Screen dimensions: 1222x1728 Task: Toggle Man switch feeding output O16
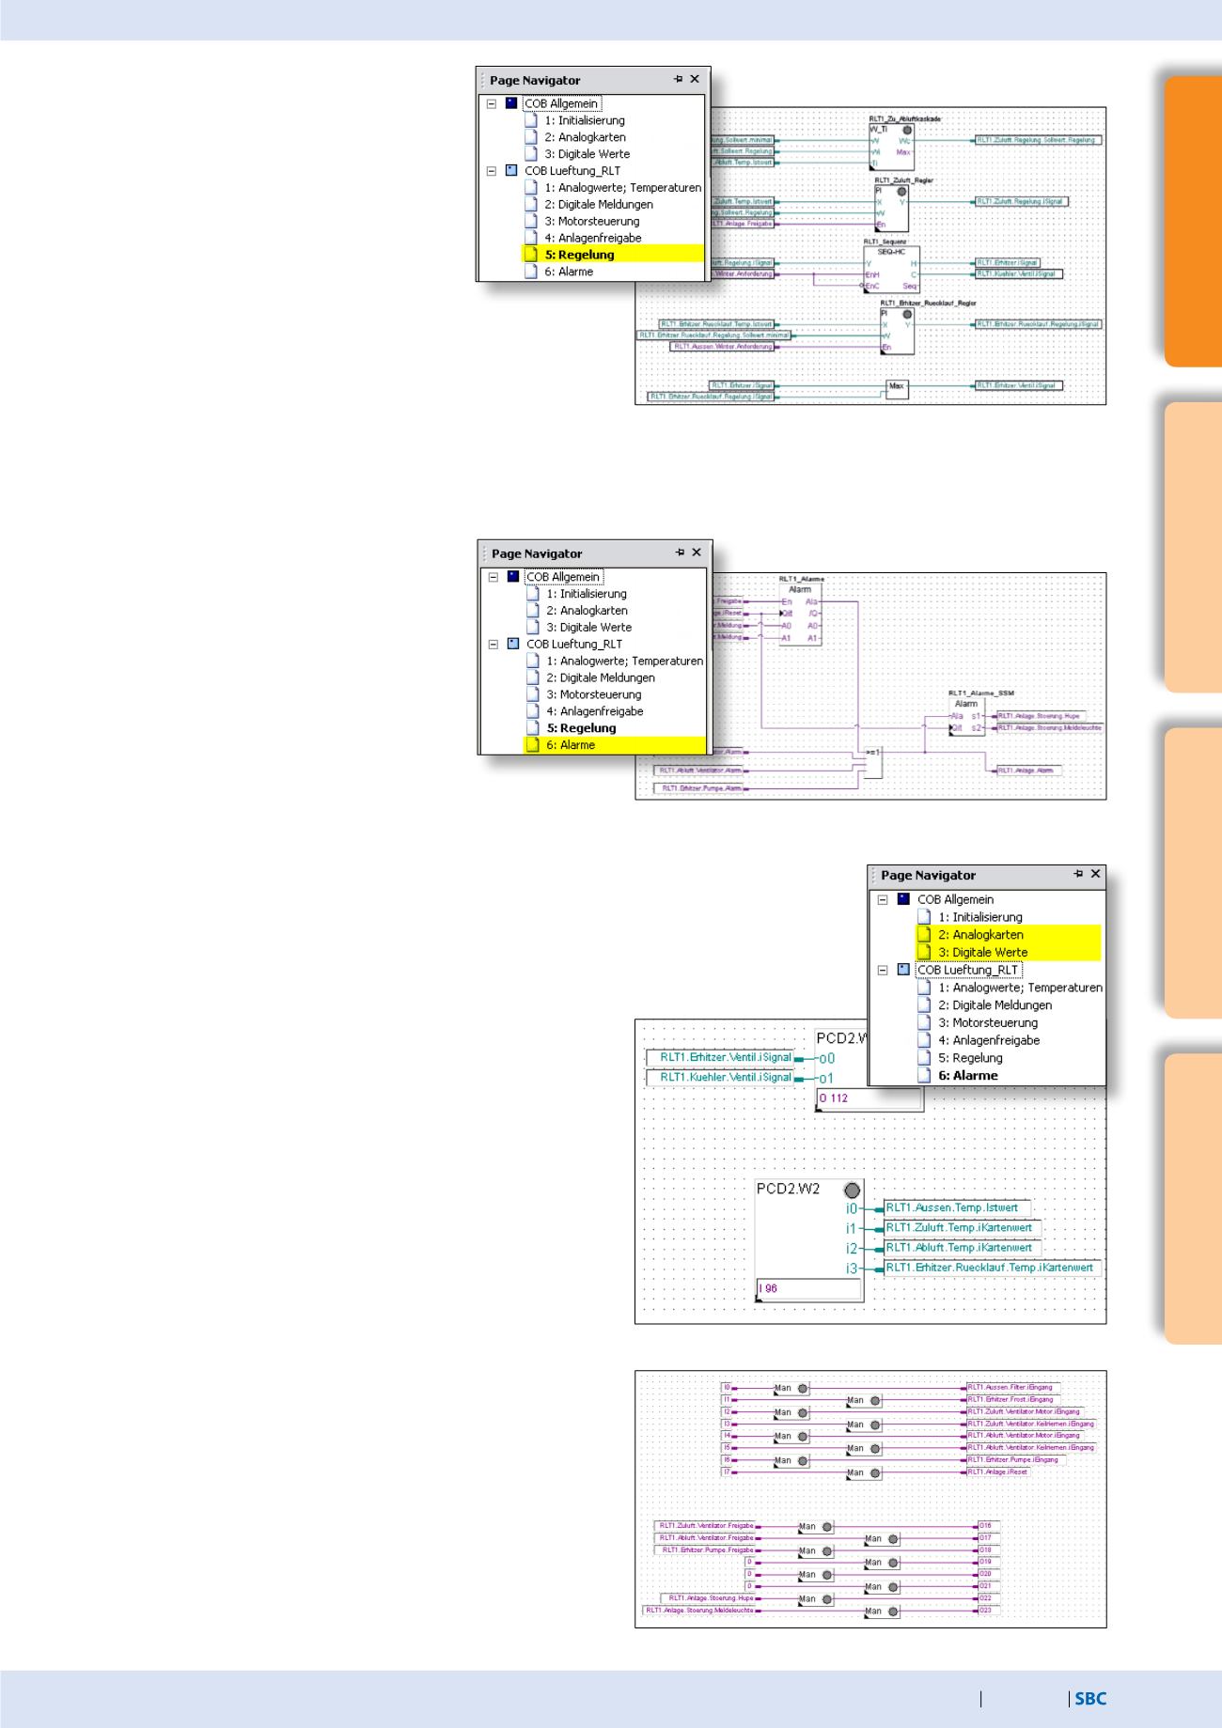pyautogui.click(x=816, y=1526)
